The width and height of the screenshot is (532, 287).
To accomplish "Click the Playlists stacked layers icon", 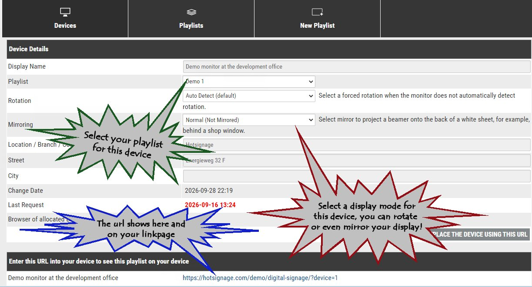I will point(191,12).
